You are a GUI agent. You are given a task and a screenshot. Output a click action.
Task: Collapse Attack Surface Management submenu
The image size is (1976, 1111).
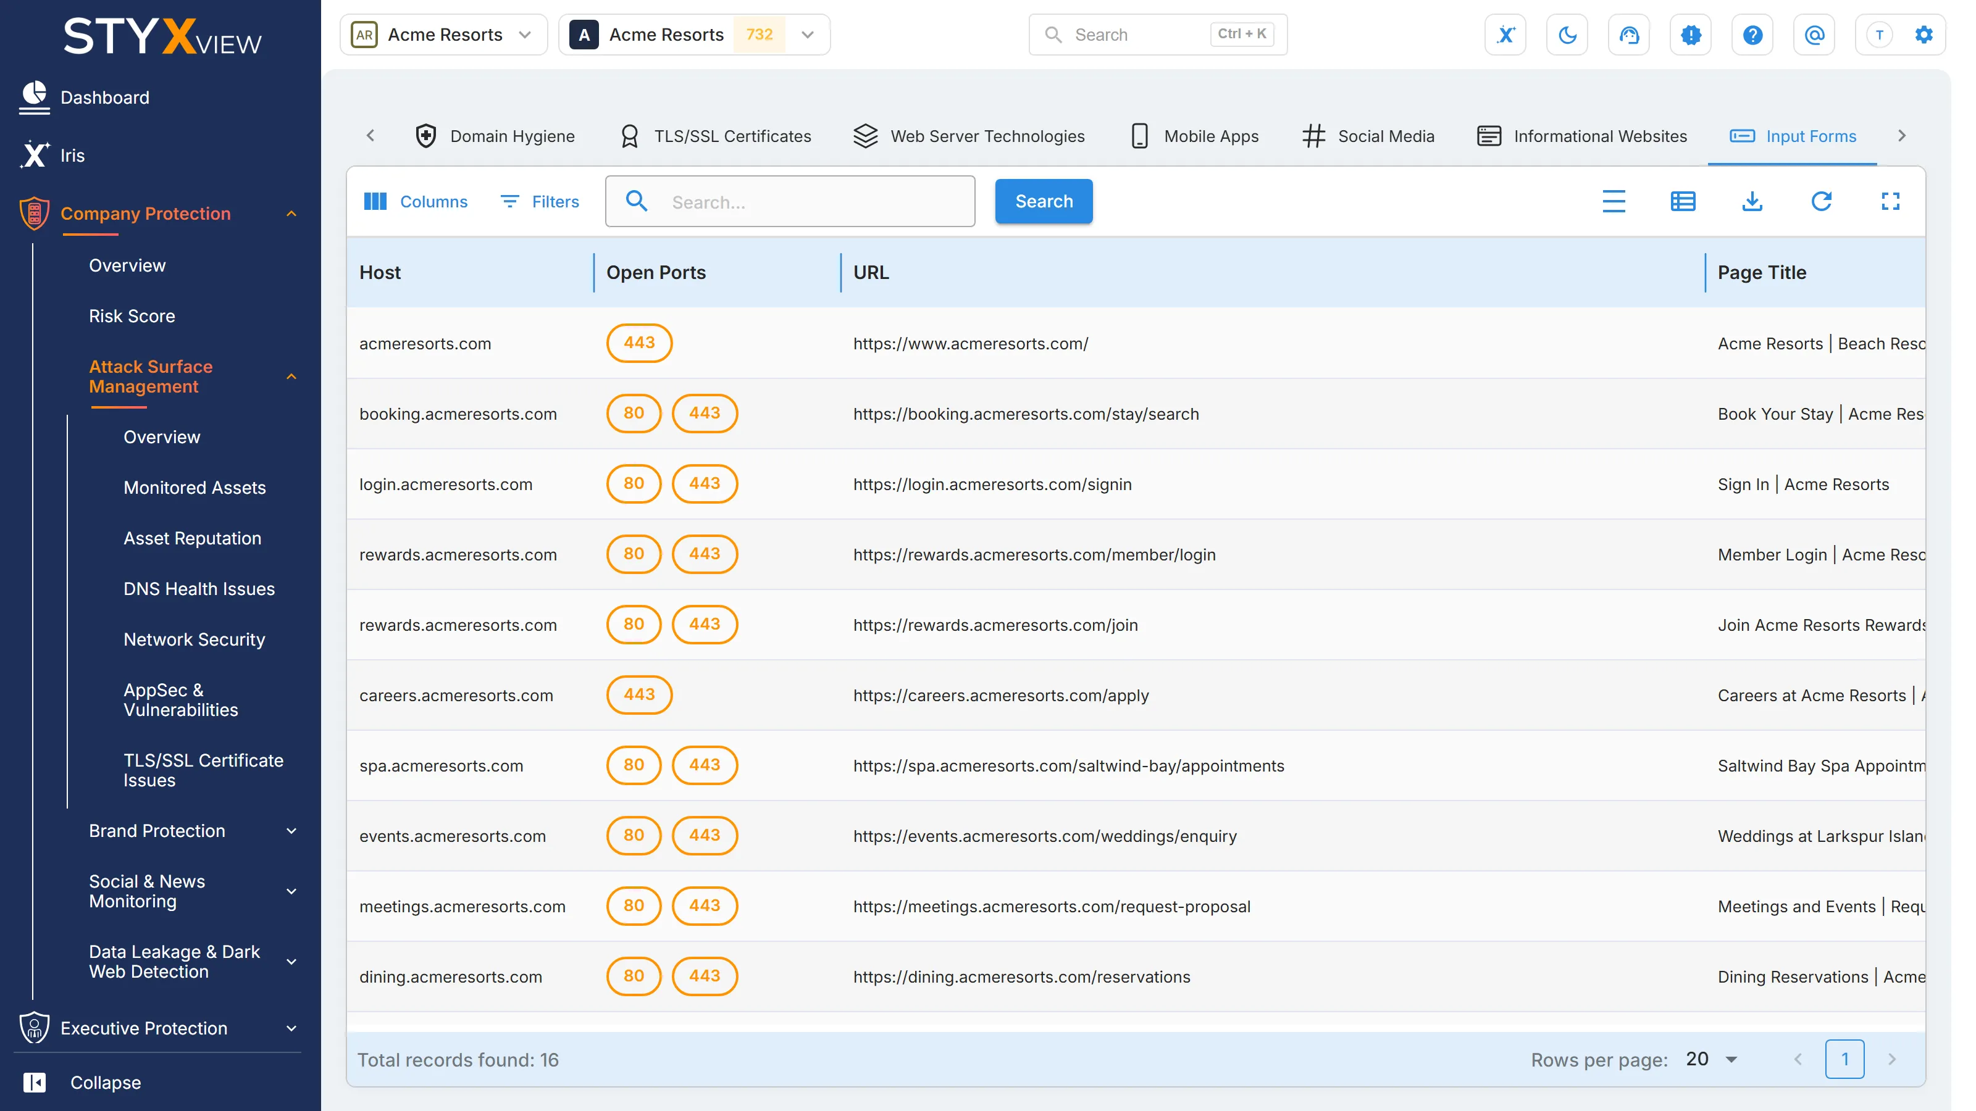tap(291, 377)
